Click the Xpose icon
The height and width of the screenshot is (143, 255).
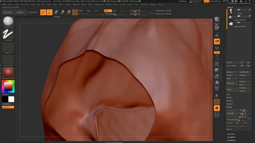tap(217, 115)
